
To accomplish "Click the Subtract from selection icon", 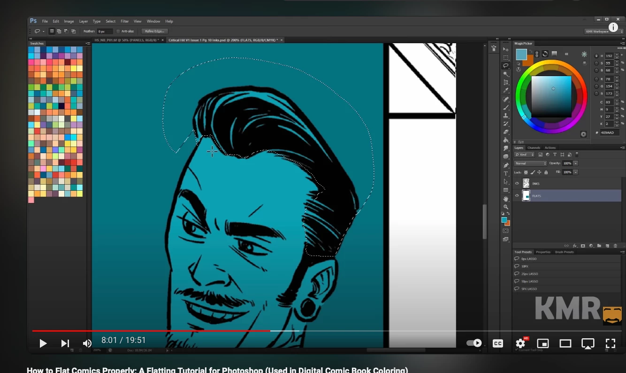I will click(x=66, y=31).
